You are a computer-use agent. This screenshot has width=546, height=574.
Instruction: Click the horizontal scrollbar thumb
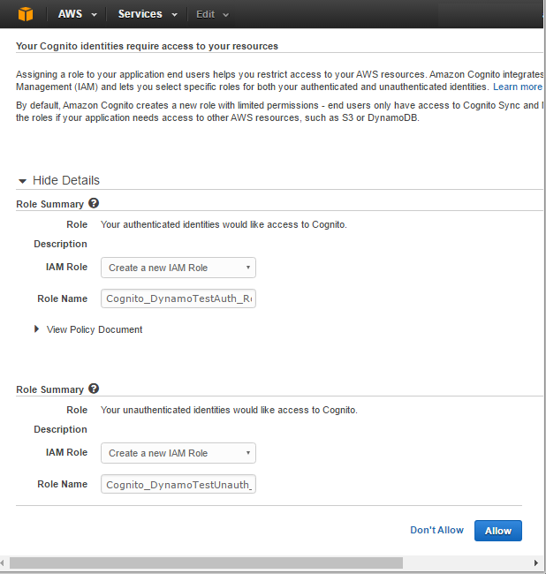click(x=205, y=563)
